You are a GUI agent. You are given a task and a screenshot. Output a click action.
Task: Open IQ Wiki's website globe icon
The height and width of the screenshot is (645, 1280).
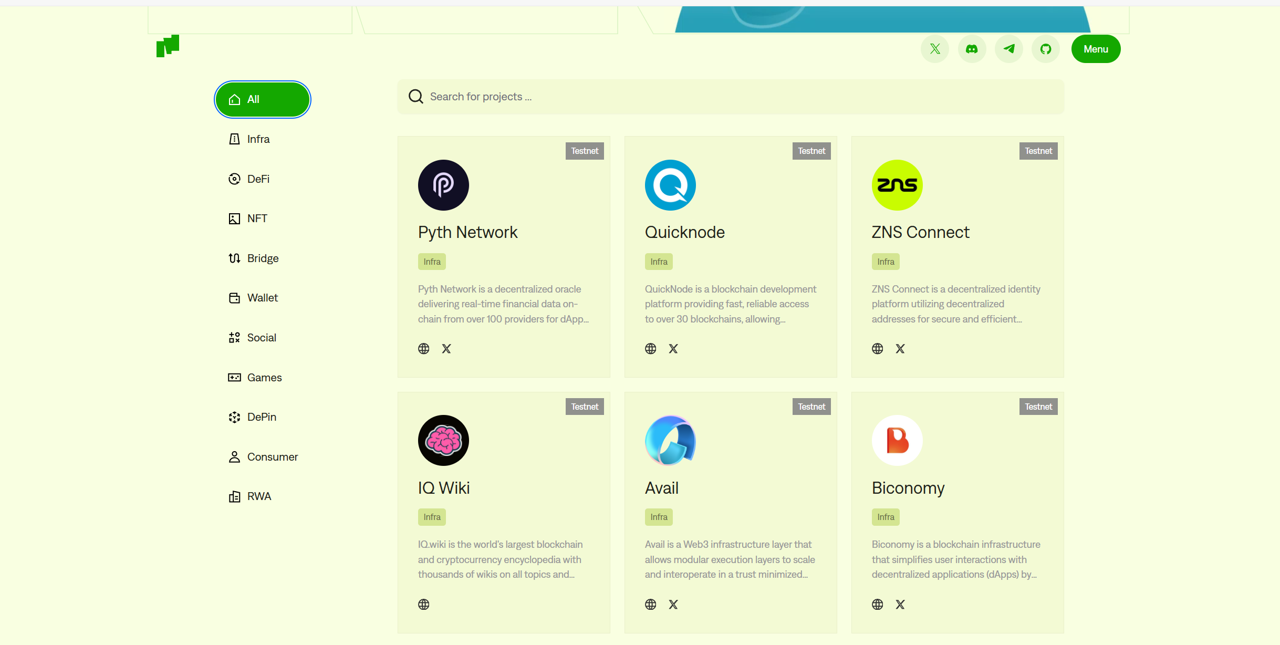424,605
